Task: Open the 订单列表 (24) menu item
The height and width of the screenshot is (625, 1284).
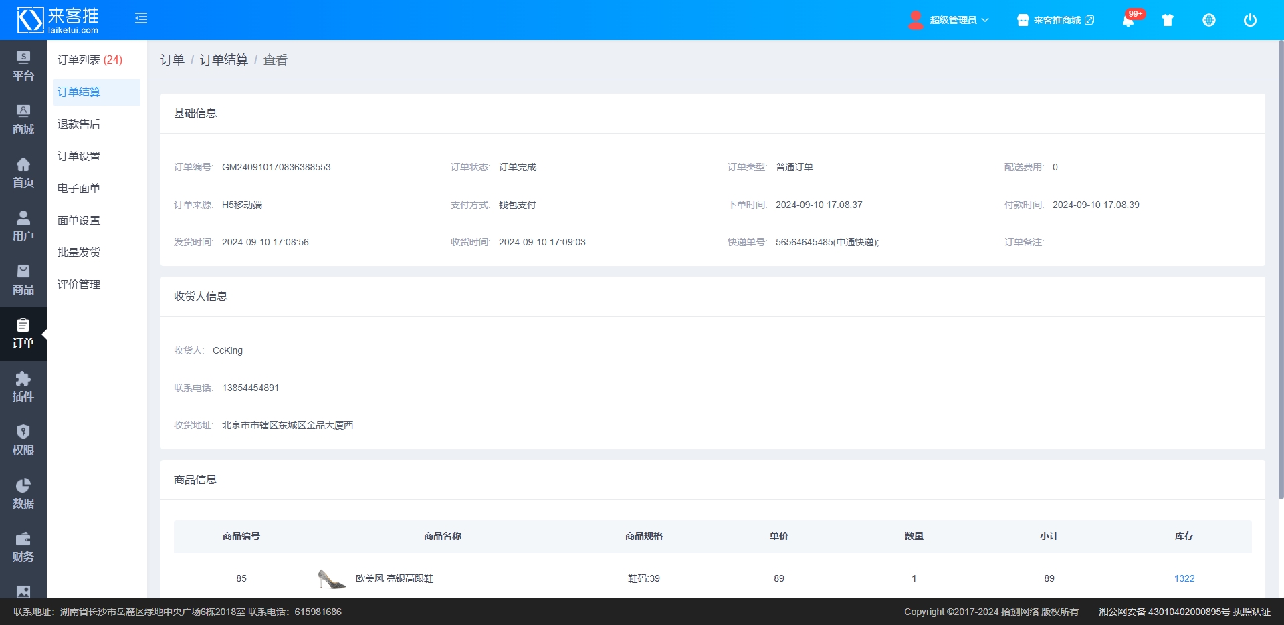Action: (x=90, y=60)
